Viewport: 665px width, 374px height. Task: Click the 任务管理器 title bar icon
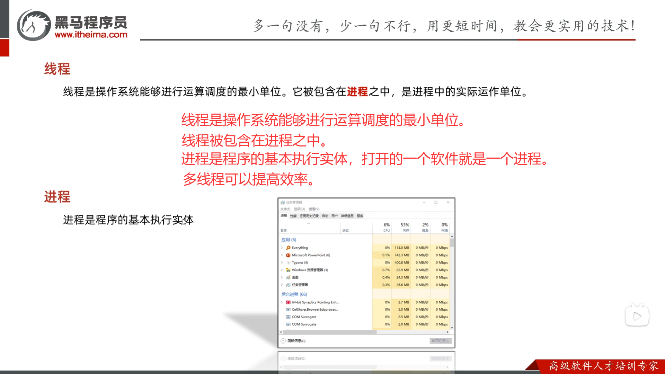click(x=283, y=202)
